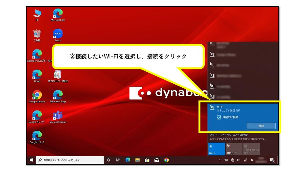
Task: Toggle the 自動的に接続 checkbox
Action: click(x=219, y=117)
